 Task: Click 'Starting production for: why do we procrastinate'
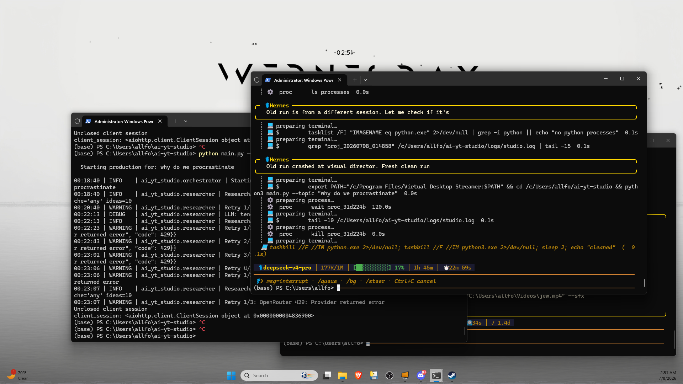[157, 167]
